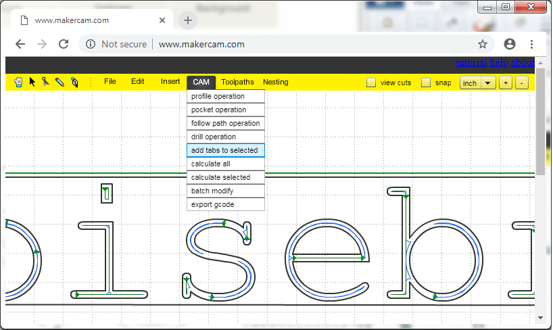Enable the view cuts checkbox

tap(371, 83)
